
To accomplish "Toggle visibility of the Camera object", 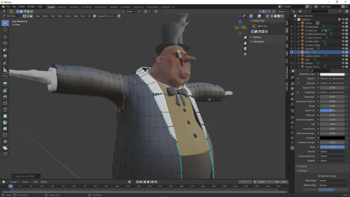I will tap(343, 23).
